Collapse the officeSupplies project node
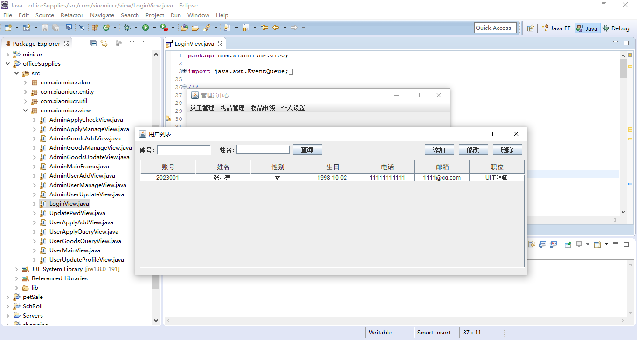The width and height of the screenshot is (637, 340). coord(8,64)
